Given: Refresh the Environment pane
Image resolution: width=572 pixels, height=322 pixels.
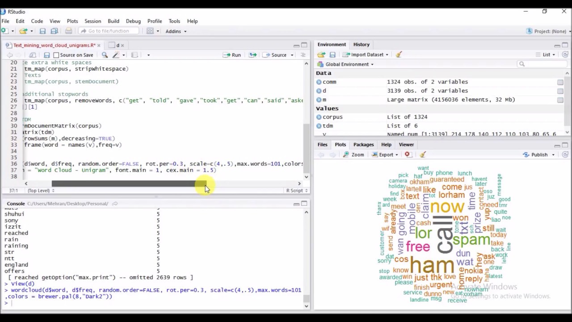Looking at the screenshot, I should [565, 55].
